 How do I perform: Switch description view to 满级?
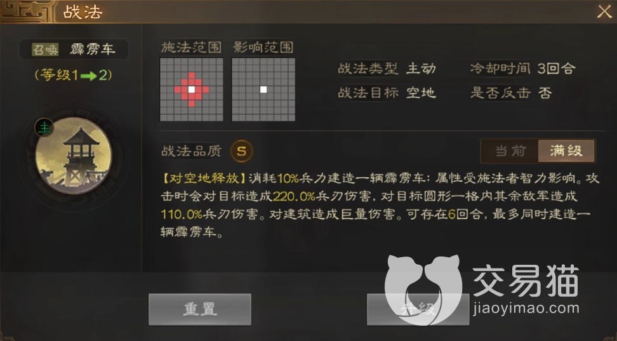coord(566,150)
